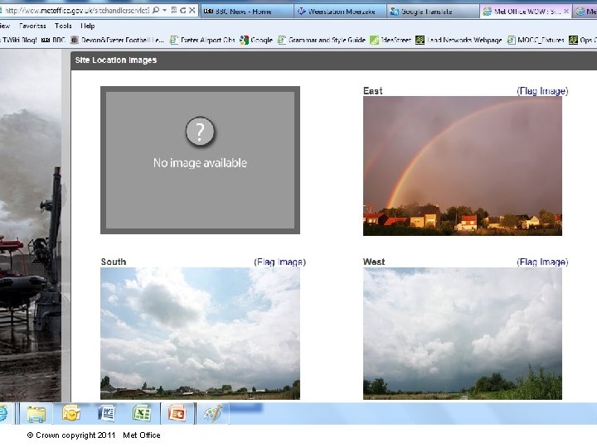Image resolution: width=597 pixels, height=447 pixels.
Task: Open the IdeaStreet bookmark
Action: click(391, 40)
